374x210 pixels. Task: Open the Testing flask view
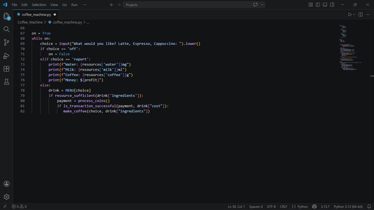(x=7, y=82)
